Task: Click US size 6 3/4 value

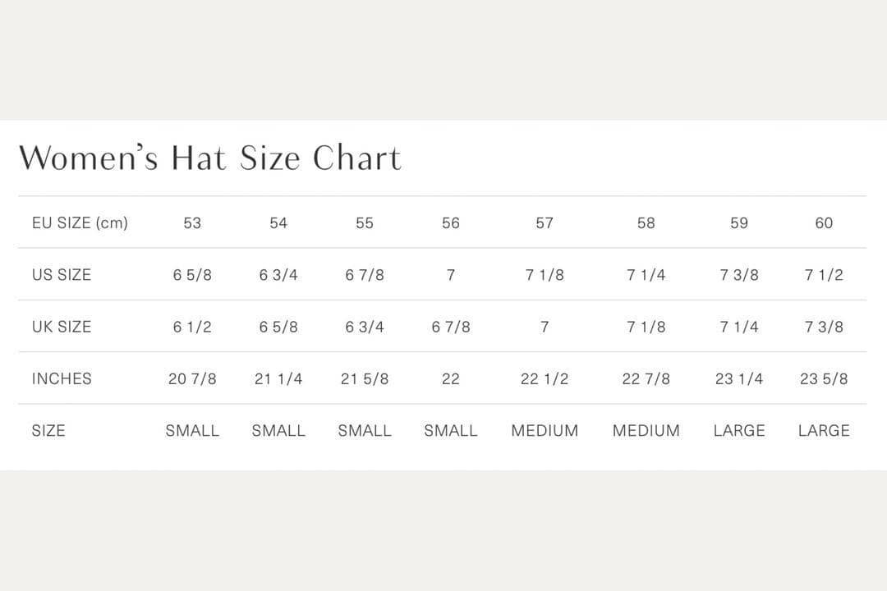Action: (278, 275)
